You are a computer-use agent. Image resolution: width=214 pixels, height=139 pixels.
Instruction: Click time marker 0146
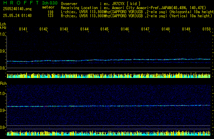pyautogui.click(x=125, y=29)
